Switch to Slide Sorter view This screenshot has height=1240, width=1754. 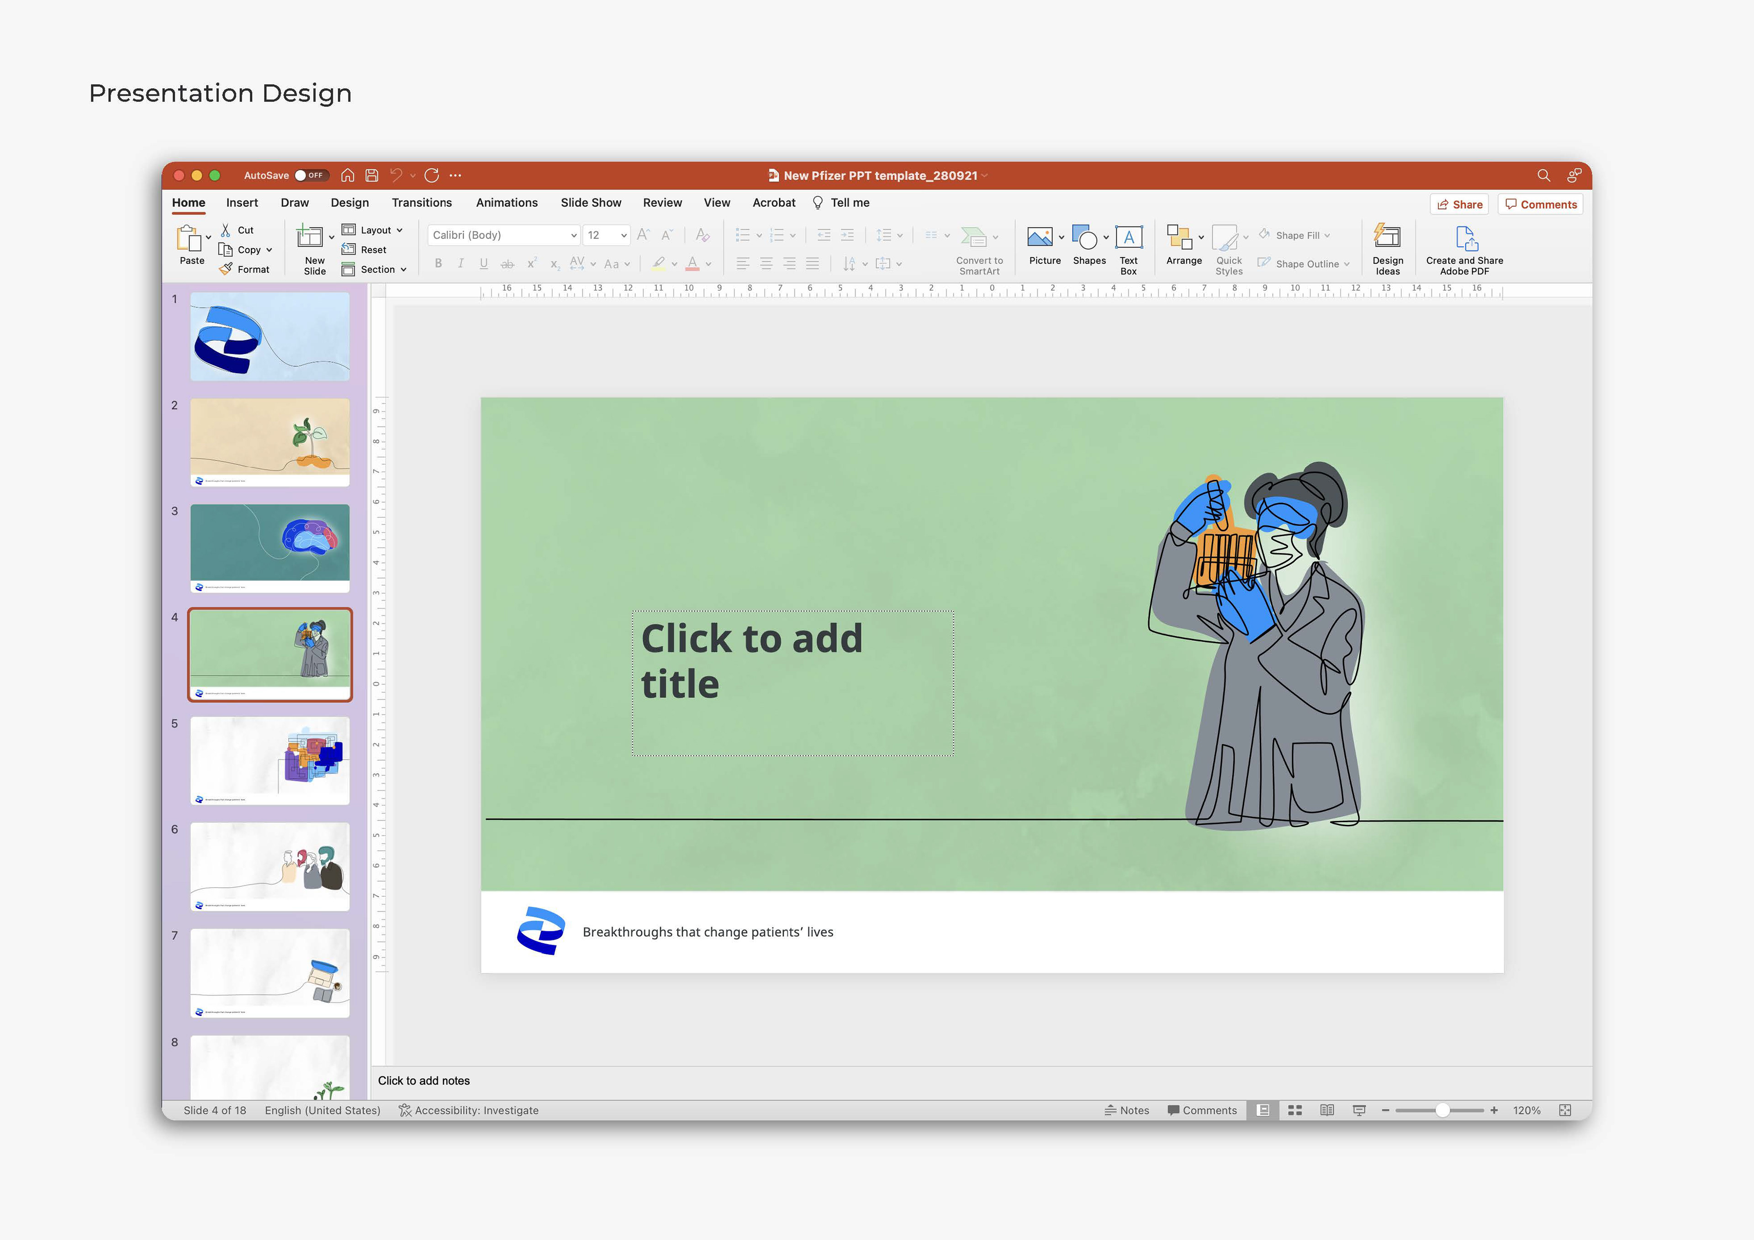tap(1295, 1110)
